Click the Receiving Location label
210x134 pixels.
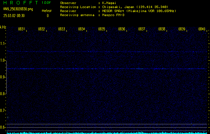[78, 7]
